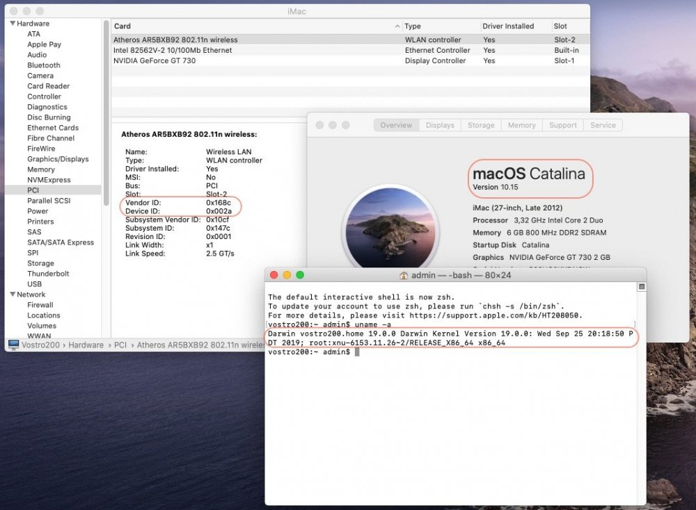This screenshot has width=696, height=510.
Task: Select Graphics/Displays in the Hardware list
Action: click(58, 159)
